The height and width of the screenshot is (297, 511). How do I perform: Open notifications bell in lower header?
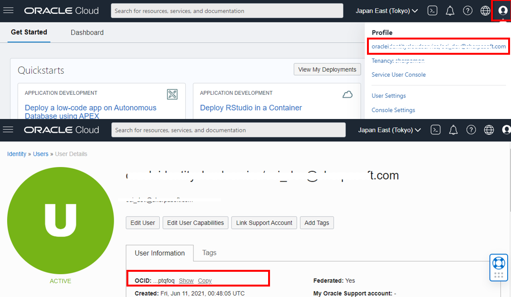(x=453, y=130)
